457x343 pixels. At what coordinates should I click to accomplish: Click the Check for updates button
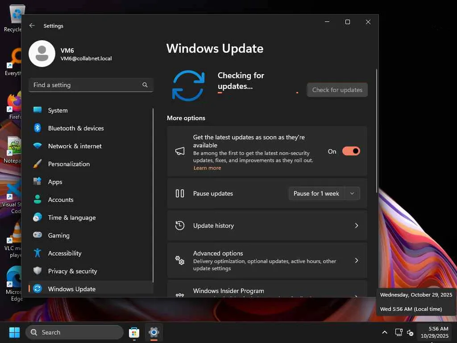tap(337, 90)
